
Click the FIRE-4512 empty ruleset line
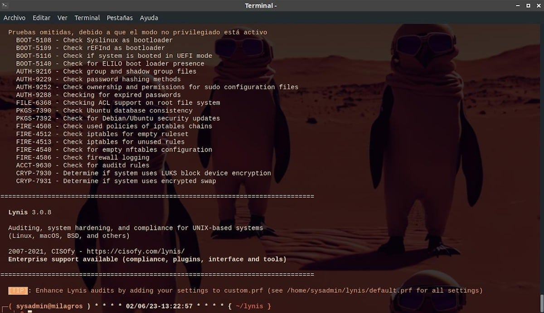point(102,134)
